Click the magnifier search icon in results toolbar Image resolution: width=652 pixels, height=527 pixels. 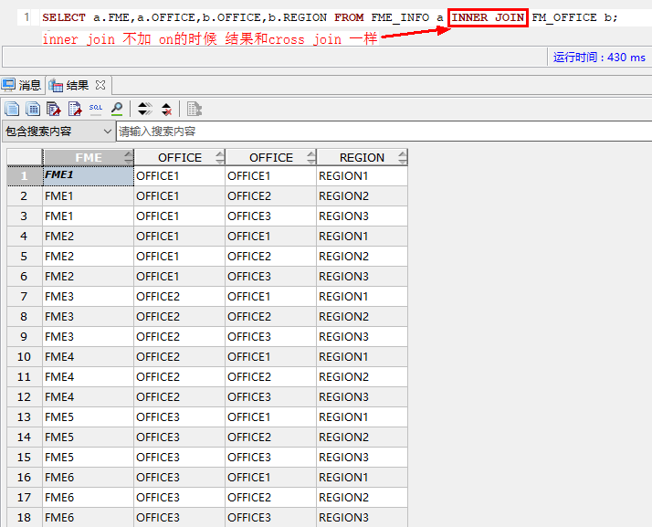pyautogui.click(x=117, y=109)
